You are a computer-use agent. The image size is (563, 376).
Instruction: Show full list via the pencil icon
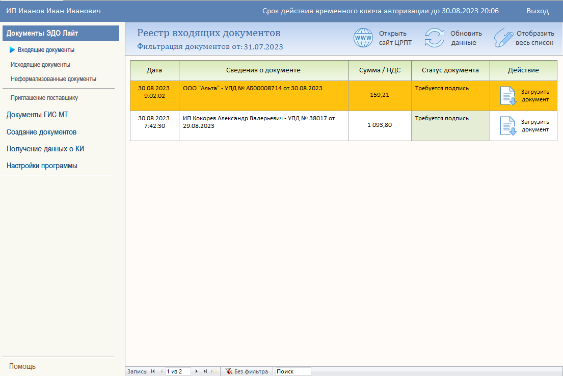click(x=504, y=37)
